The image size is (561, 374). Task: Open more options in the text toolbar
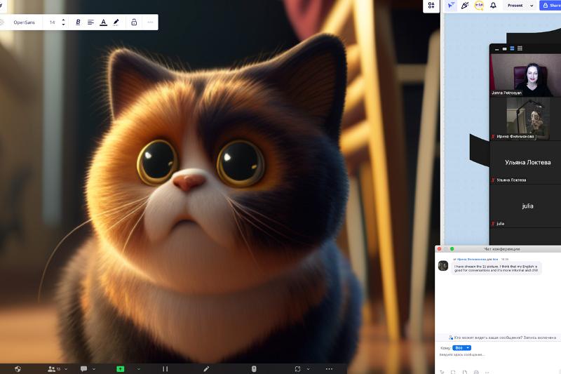click(x=149, y=22)
